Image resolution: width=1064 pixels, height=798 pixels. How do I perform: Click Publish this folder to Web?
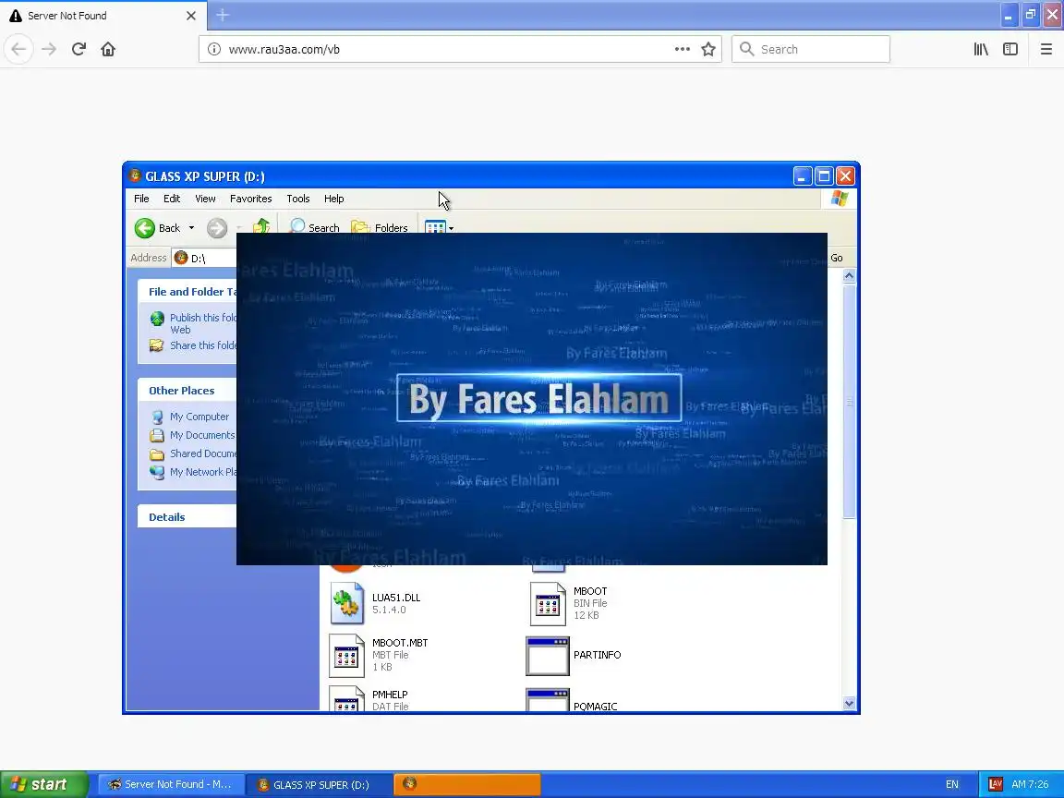point(203,323)
